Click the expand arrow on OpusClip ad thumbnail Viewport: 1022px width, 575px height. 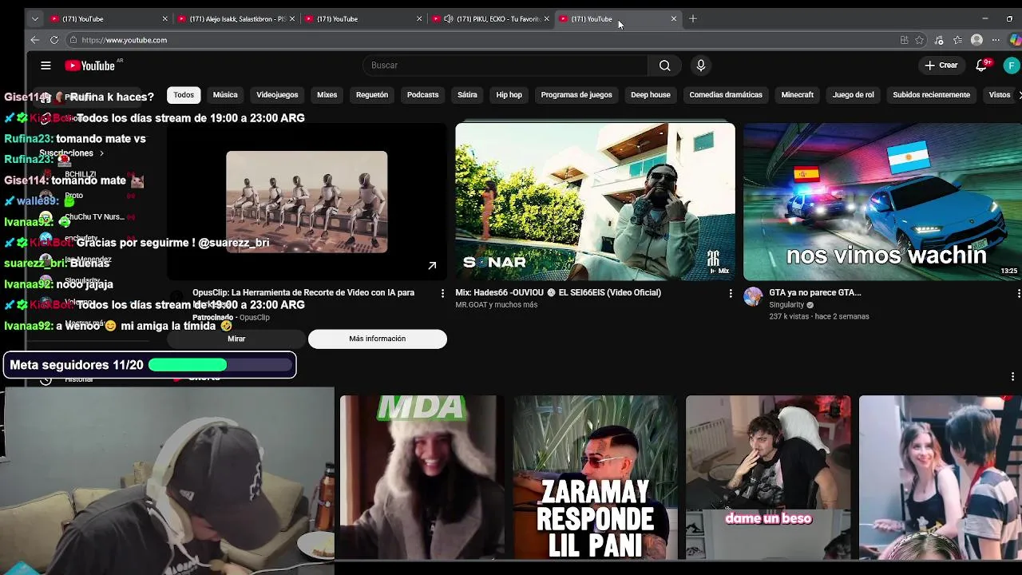pos(432,266)
